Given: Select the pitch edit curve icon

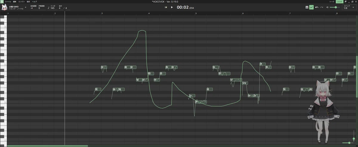Looking at the screenshot, I should click(311, 7).
